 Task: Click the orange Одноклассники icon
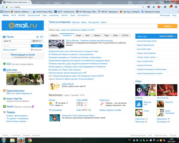tap(4, 90)
